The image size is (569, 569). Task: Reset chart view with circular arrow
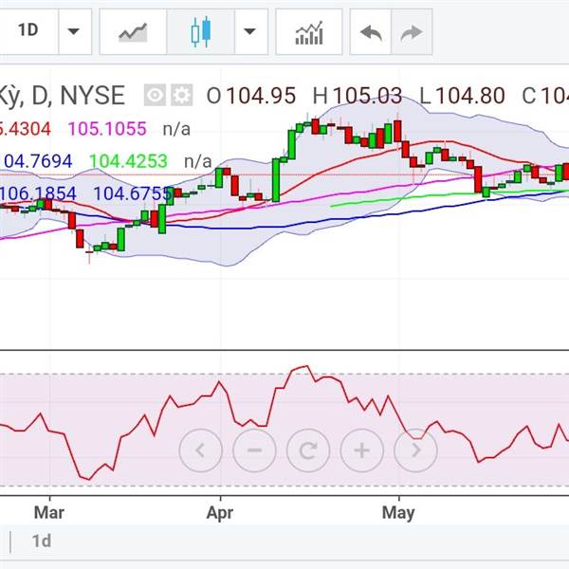tap(308, 450)
